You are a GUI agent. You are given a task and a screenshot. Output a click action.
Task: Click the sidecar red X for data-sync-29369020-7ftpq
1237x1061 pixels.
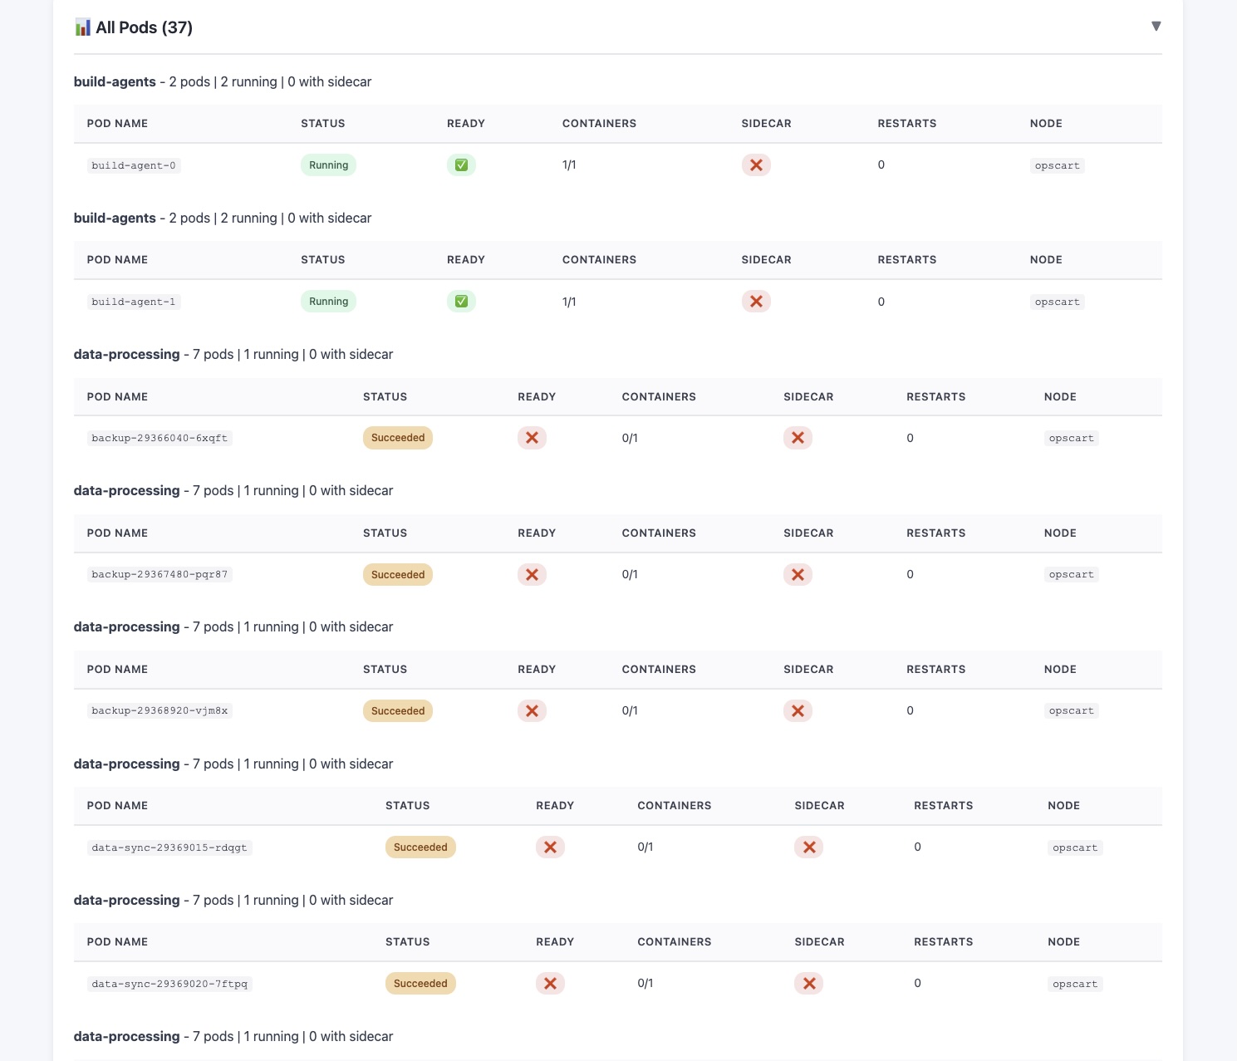point(809,983)
